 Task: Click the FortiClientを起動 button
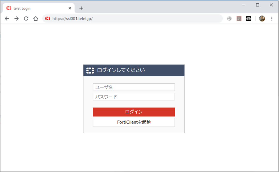[x=134, y=122]
